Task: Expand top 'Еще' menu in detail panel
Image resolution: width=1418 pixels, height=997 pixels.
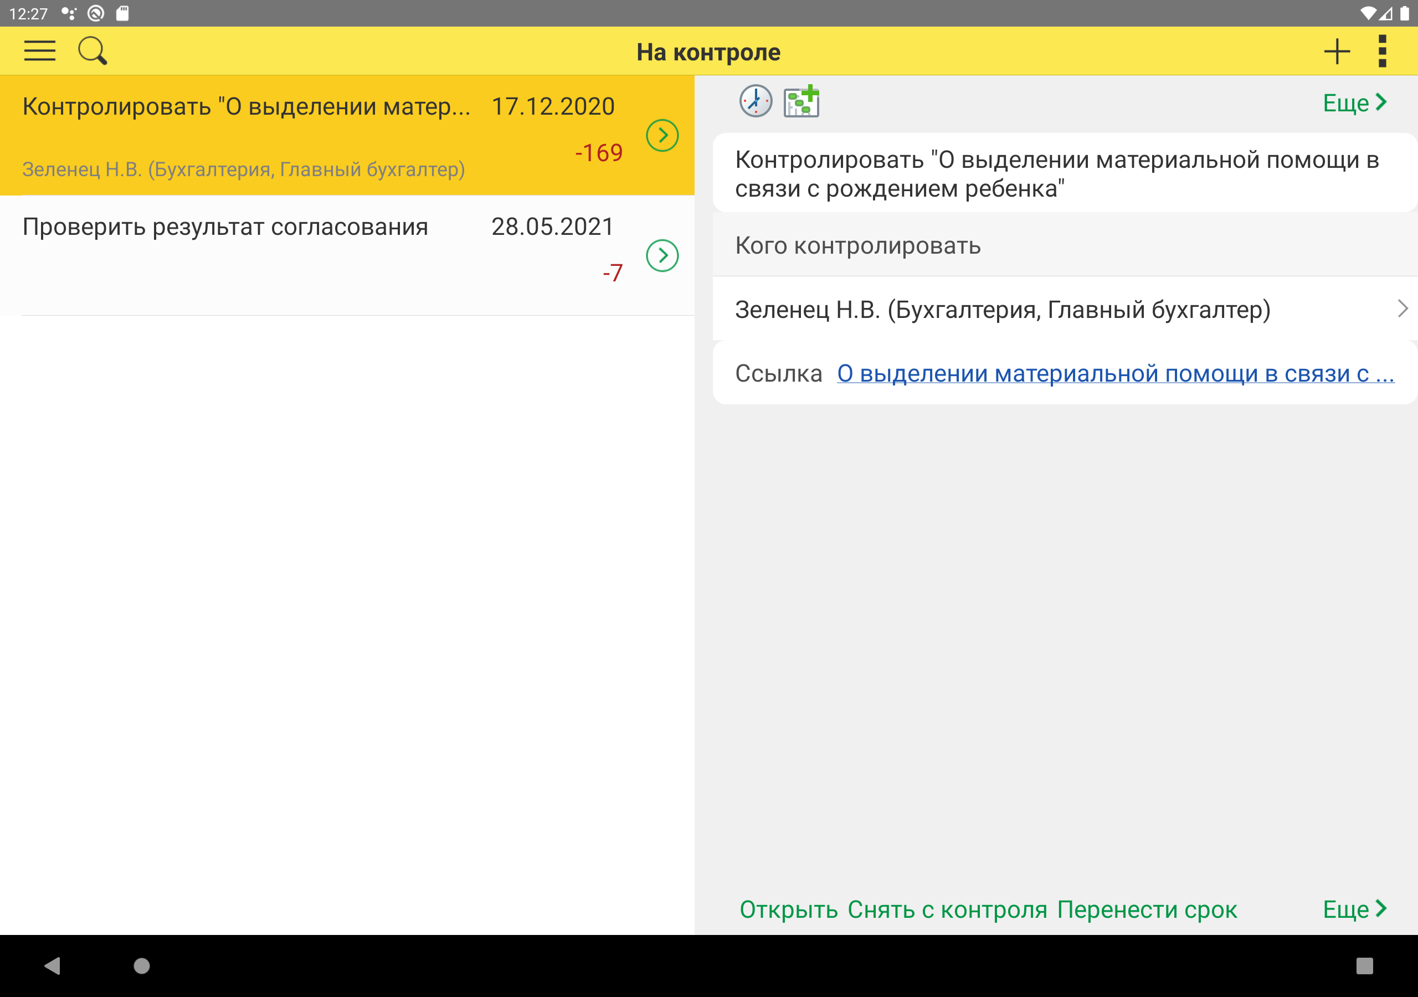Action: point(1355,103)
